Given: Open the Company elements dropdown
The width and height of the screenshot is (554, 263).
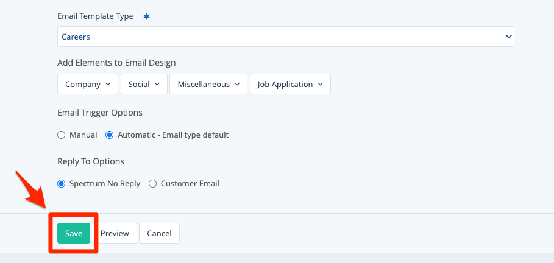Looking at the screenshot, I should pyautogui.click(x=88, y=85).
